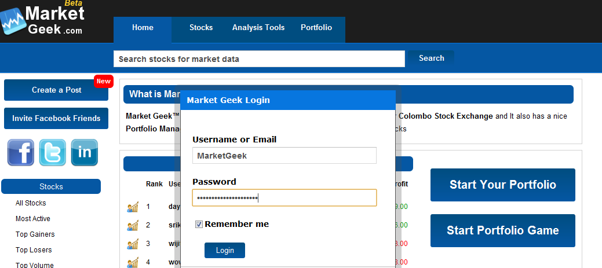The height and width of the screenshot is (268, 602).
Task: Open the Analysis Tools tab
Action: coord(258,28)
